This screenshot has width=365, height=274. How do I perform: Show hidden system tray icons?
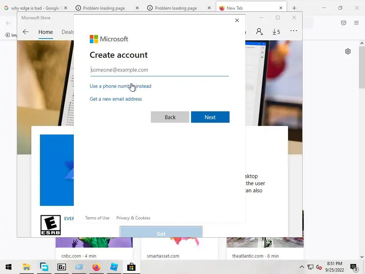tap(302, 267)
